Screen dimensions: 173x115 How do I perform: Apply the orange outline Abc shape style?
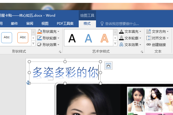(x=23, y=38)
